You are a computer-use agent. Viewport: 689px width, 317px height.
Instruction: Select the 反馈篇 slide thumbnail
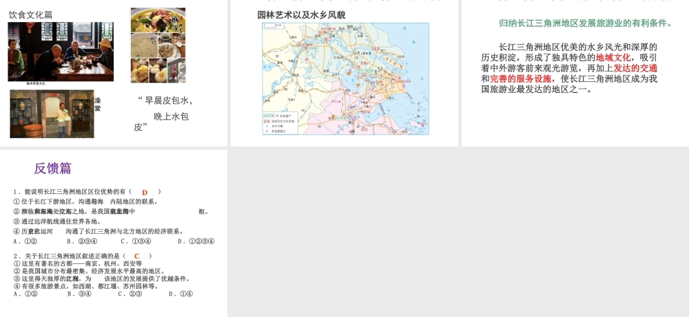pyautogui.click(x=114, y=233)
